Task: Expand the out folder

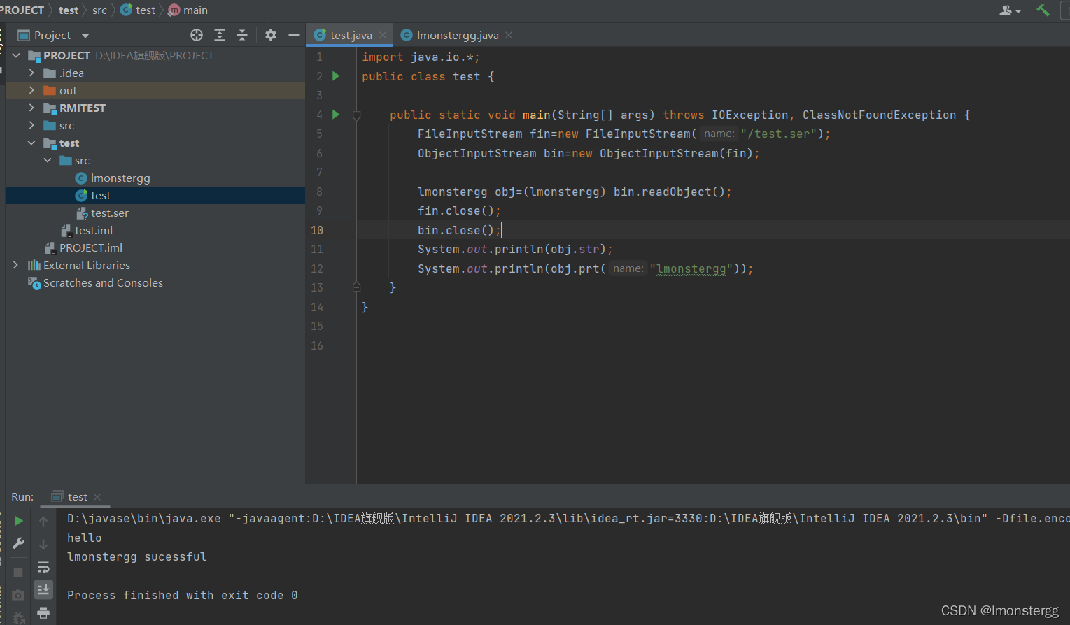Action: pos(31,90)
